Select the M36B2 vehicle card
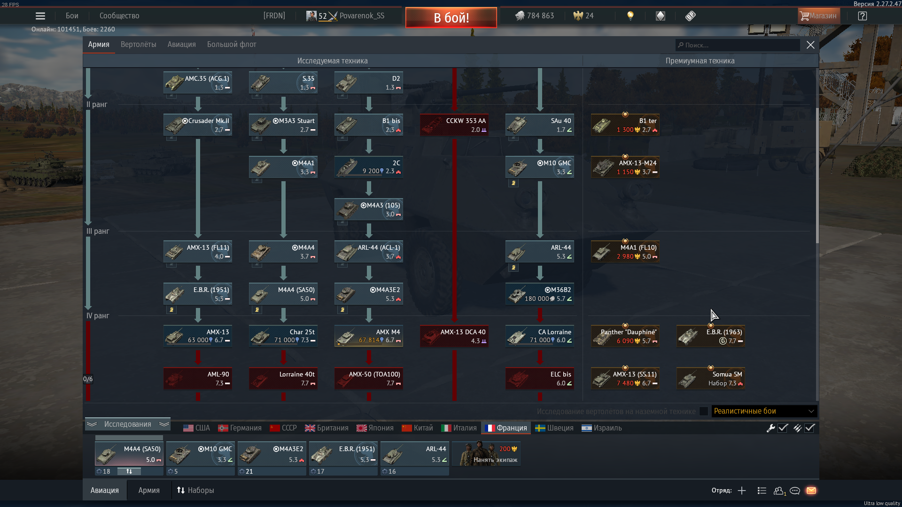The height and width of the screenshot is (507, 902). click(x=539, y=294)
